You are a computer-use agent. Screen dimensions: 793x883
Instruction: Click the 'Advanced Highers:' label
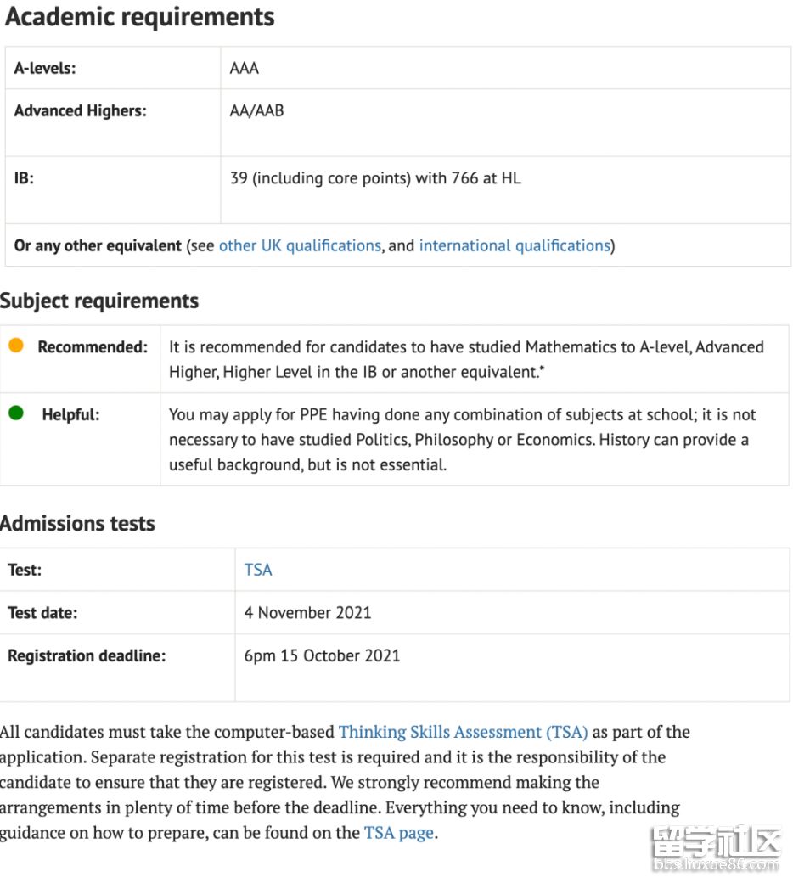[80, 110]
